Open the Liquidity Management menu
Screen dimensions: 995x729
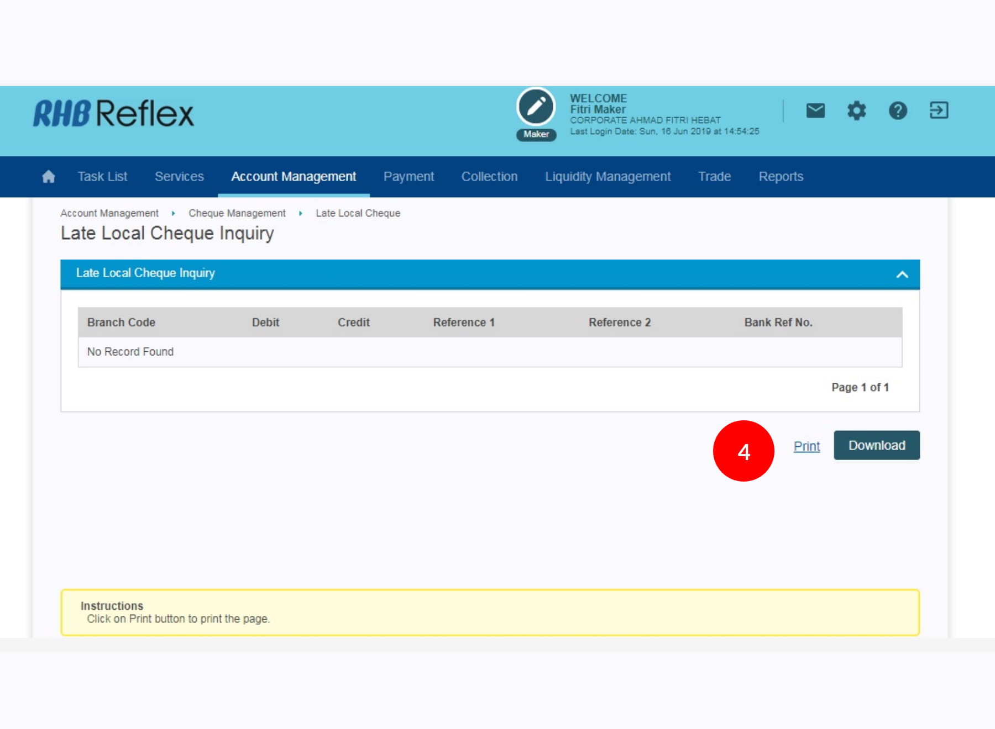pos(608,177)
